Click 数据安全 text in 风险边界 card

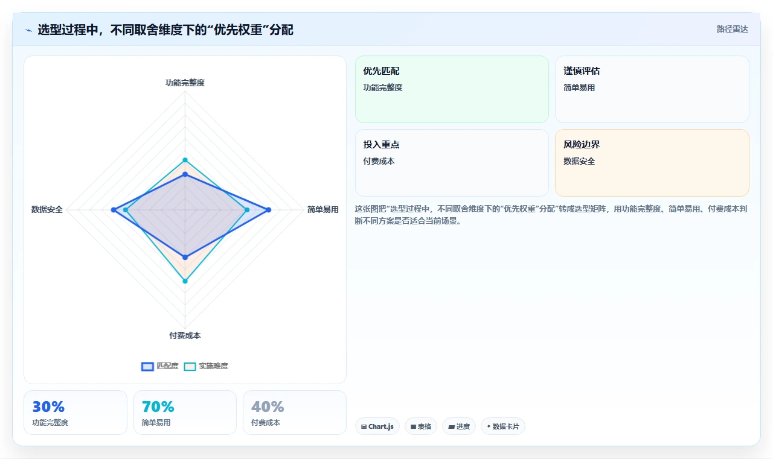point(579,161)
